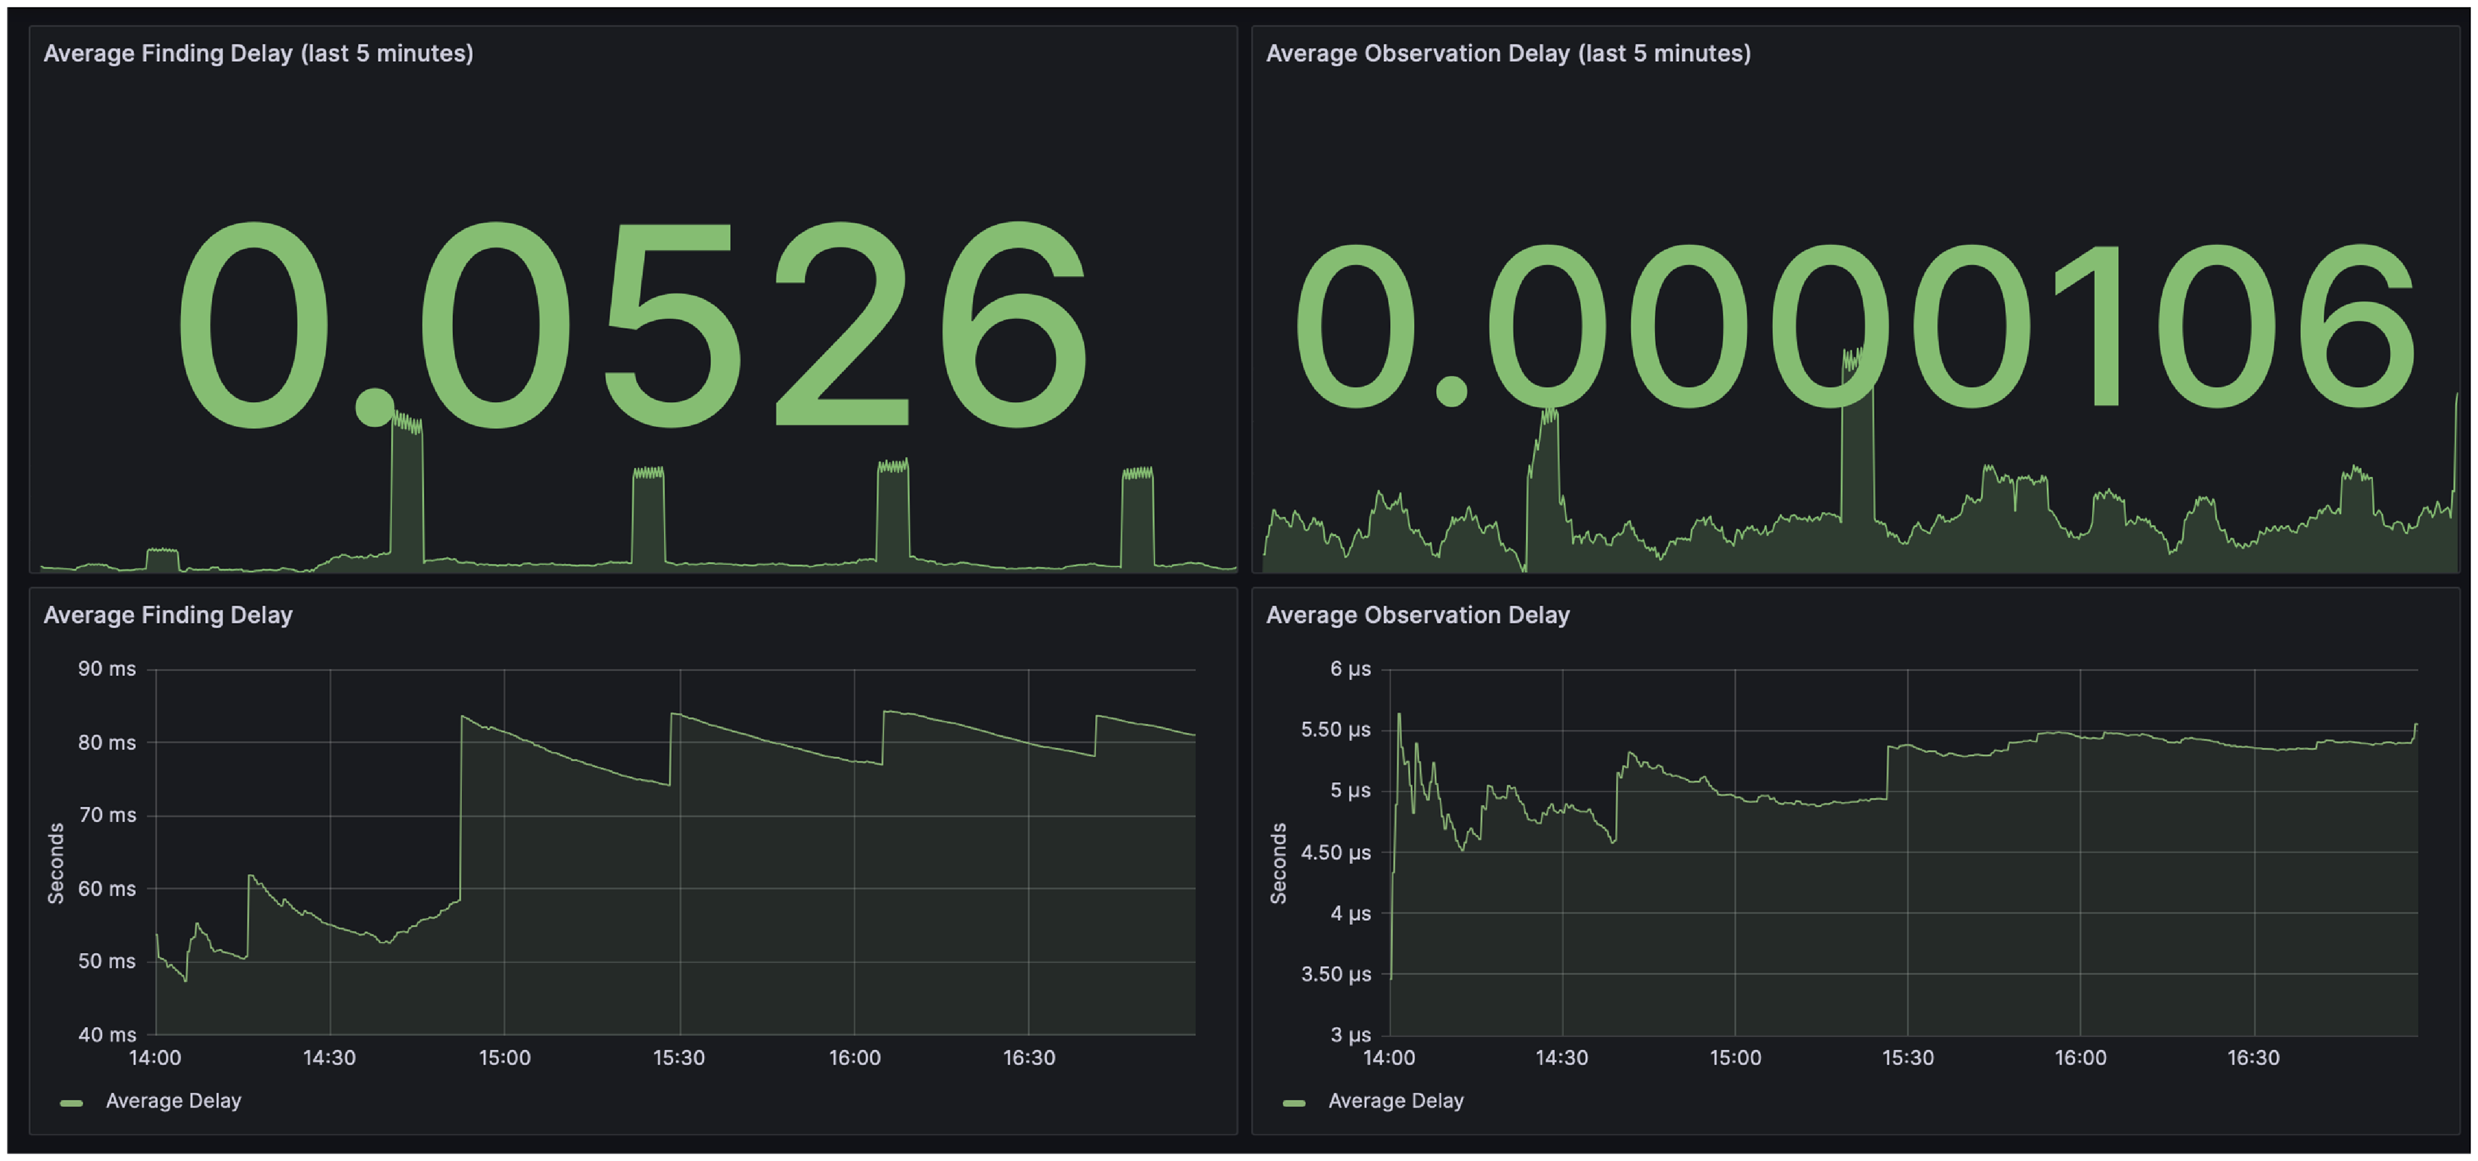Open Average Observation Delay (last 5 minutes) title menu
The width and height of the screenshot is (2478, 1161).
pyautogui.click(x=1507, y=53)
